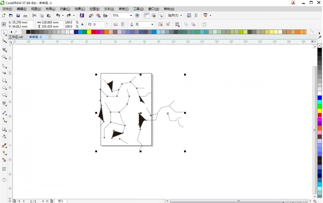Select the Shape edit tool
The width and height of the screenshot is (323, 203).
4,41
